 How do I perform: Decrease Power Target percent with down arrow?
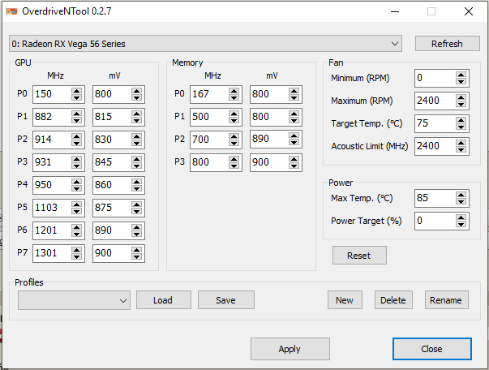click(x=461, y=224)
